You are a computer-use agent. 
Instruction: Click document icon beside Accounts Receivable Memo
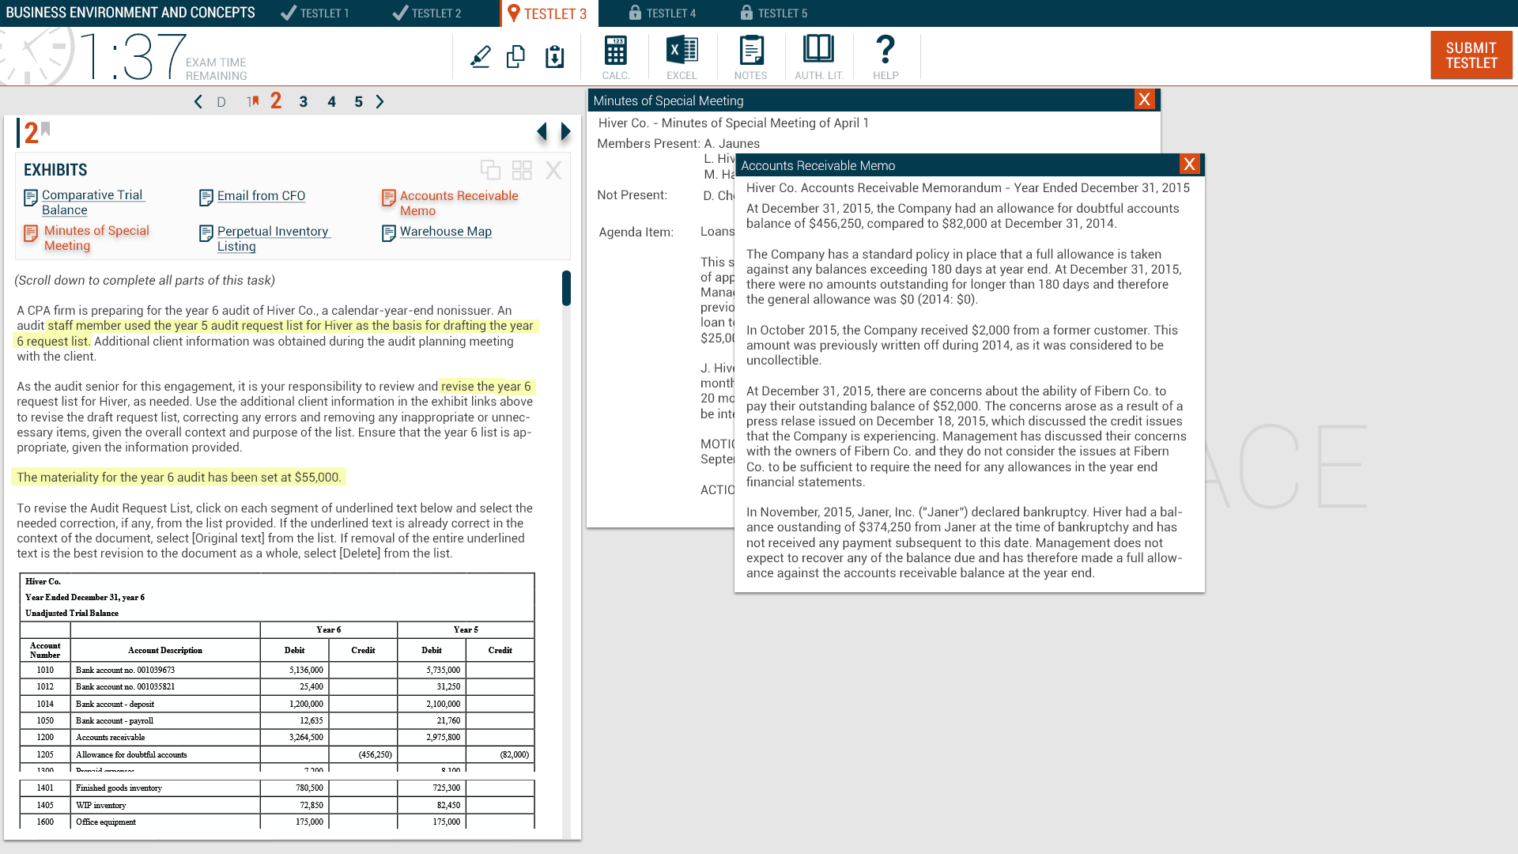(x=388, y=198)
